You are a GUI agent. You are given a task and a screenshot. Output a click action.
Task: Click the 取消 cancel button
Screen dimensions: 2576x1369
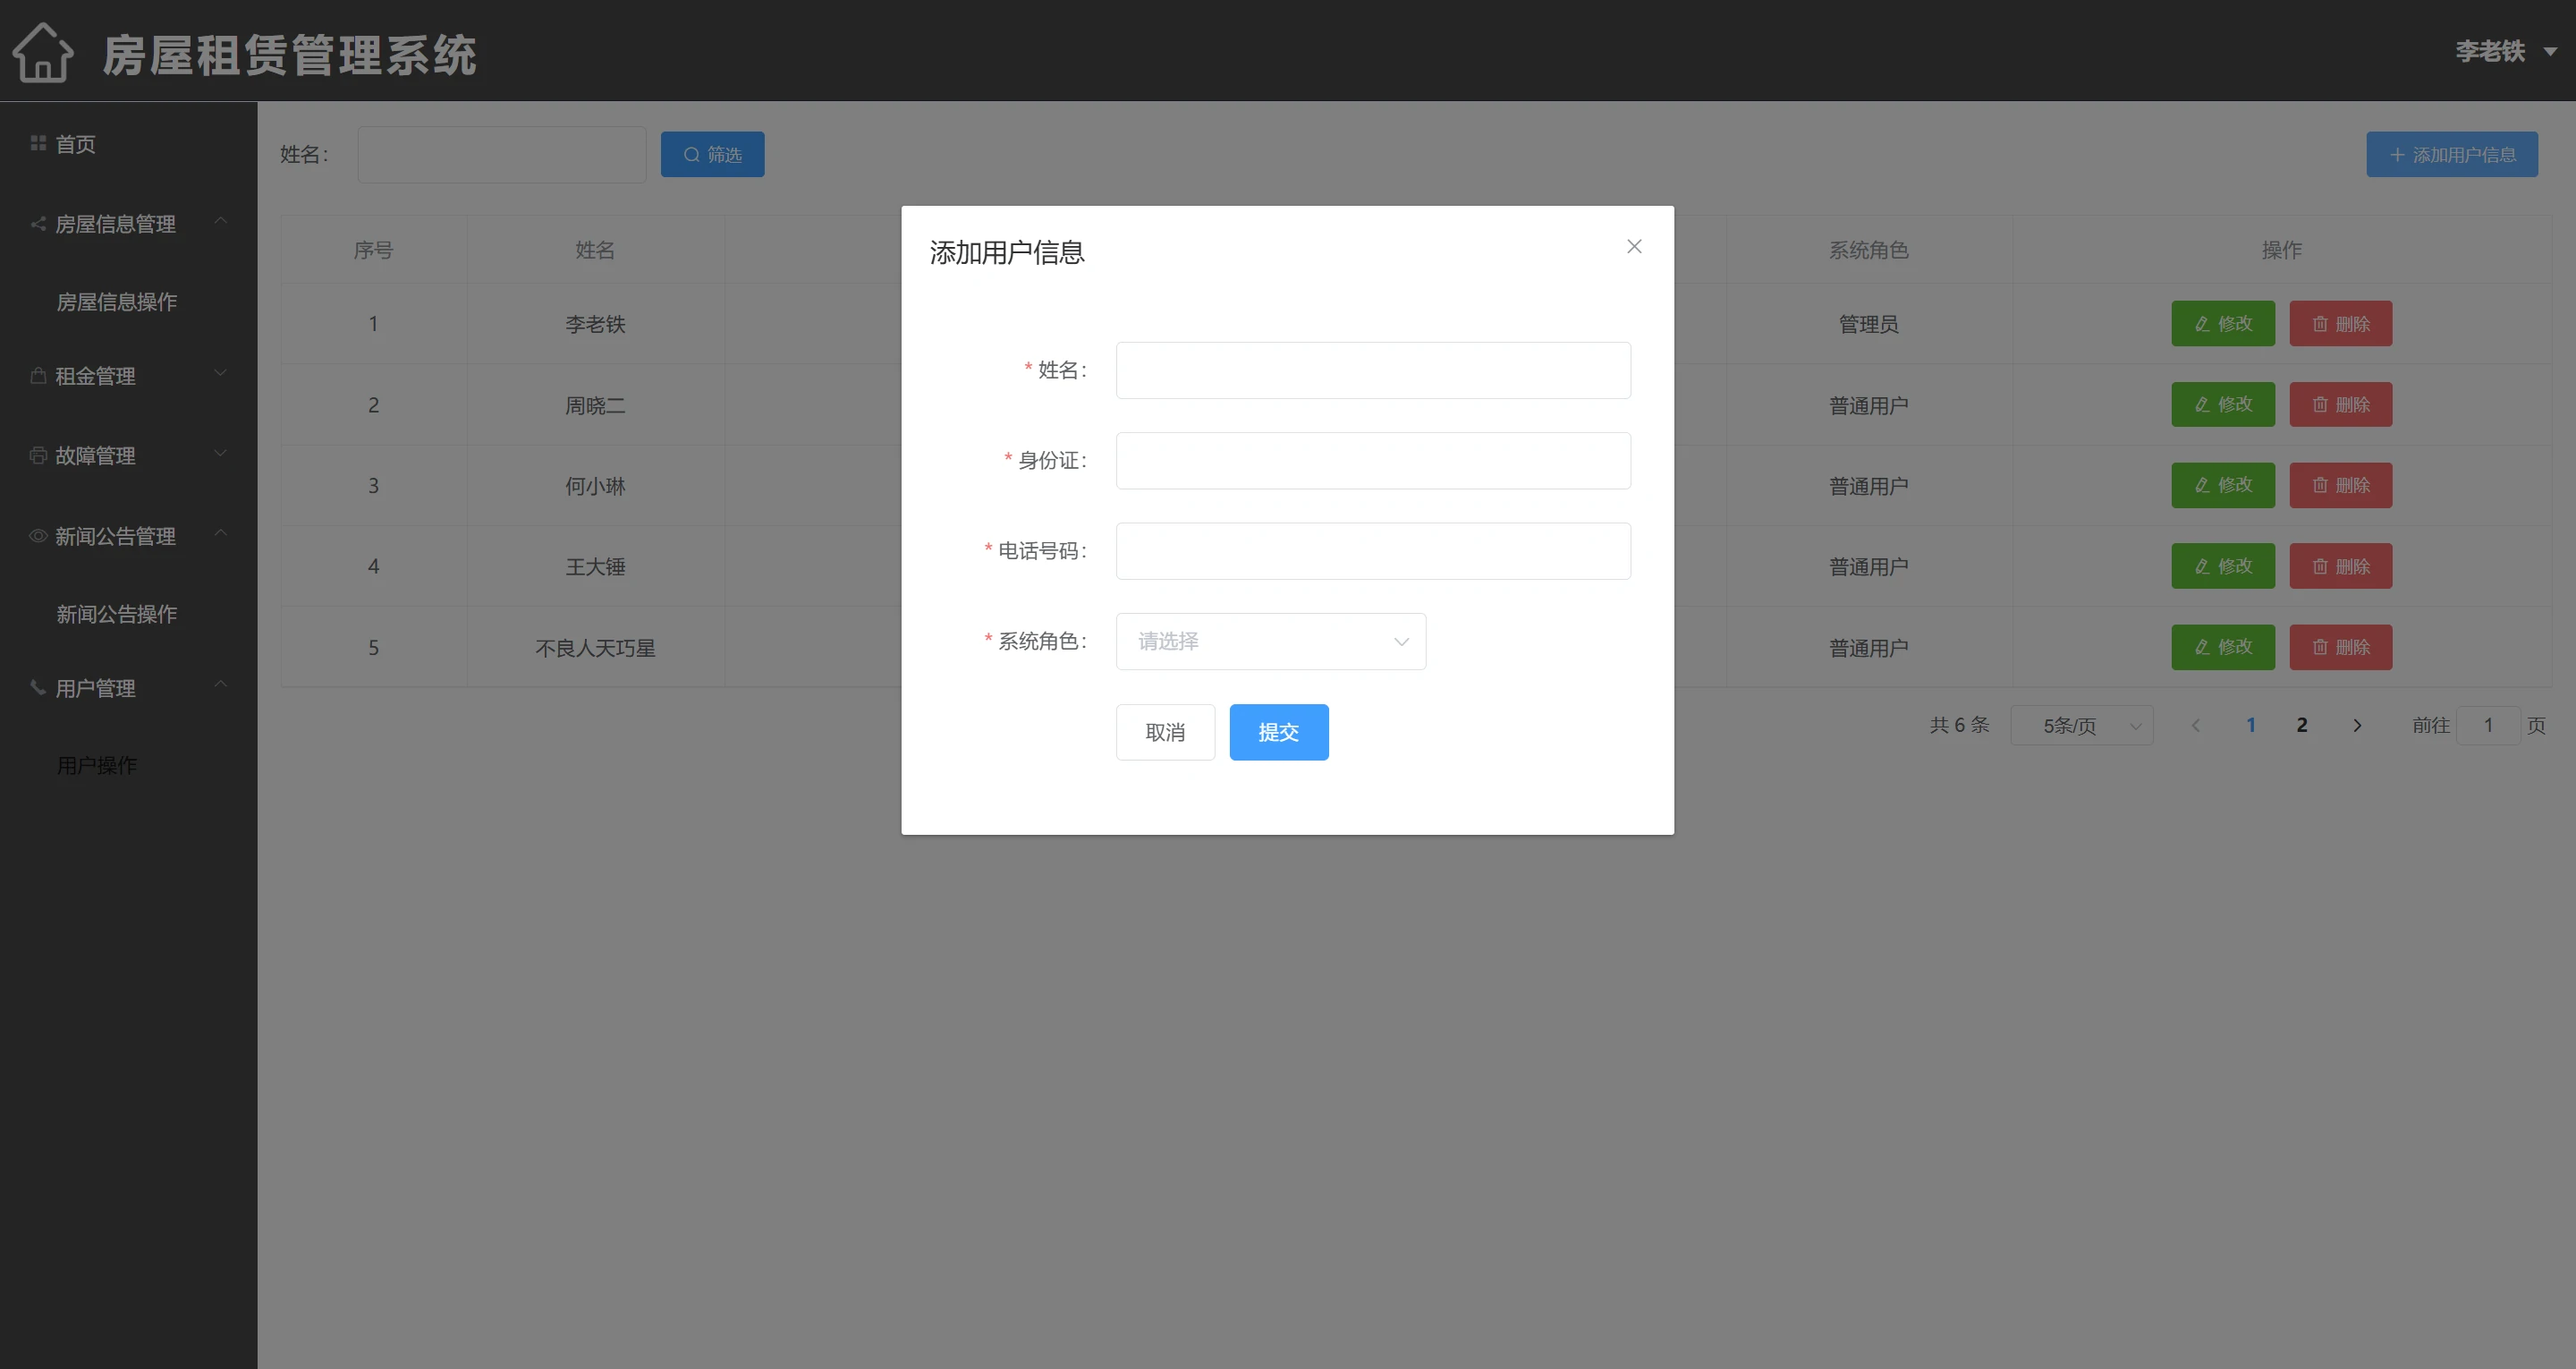click(1165, 733)
